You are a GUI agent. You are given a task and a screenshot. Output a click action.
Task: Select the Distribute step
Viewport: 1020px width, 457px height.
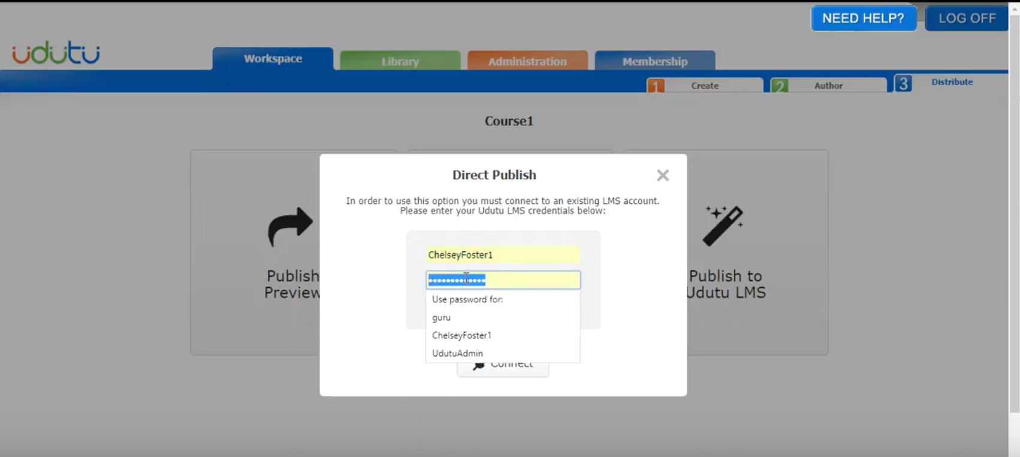tap(952, 82)
